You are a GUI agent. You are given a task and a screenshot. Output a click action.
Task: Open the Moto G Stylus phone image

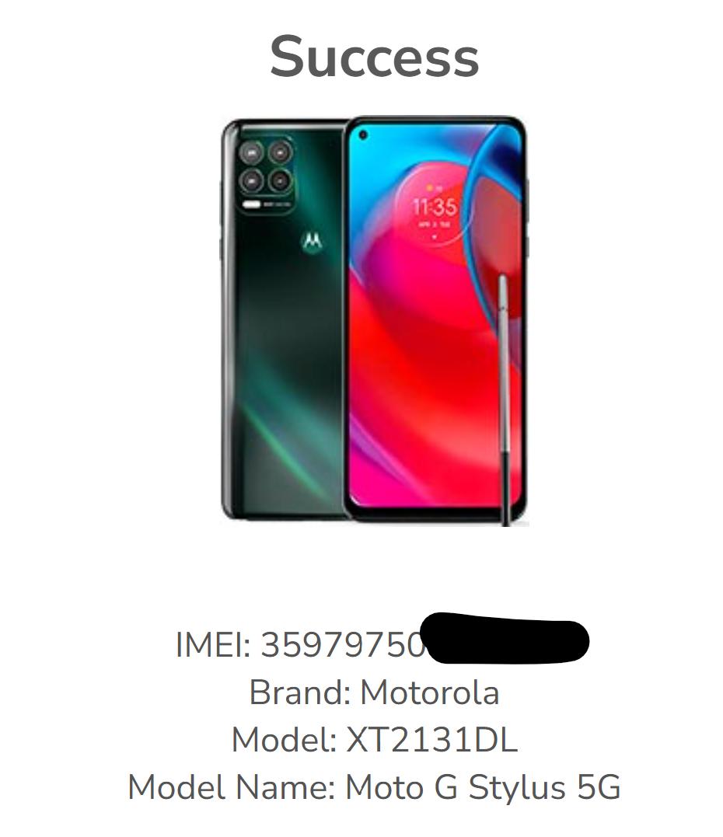coord(374,320)
